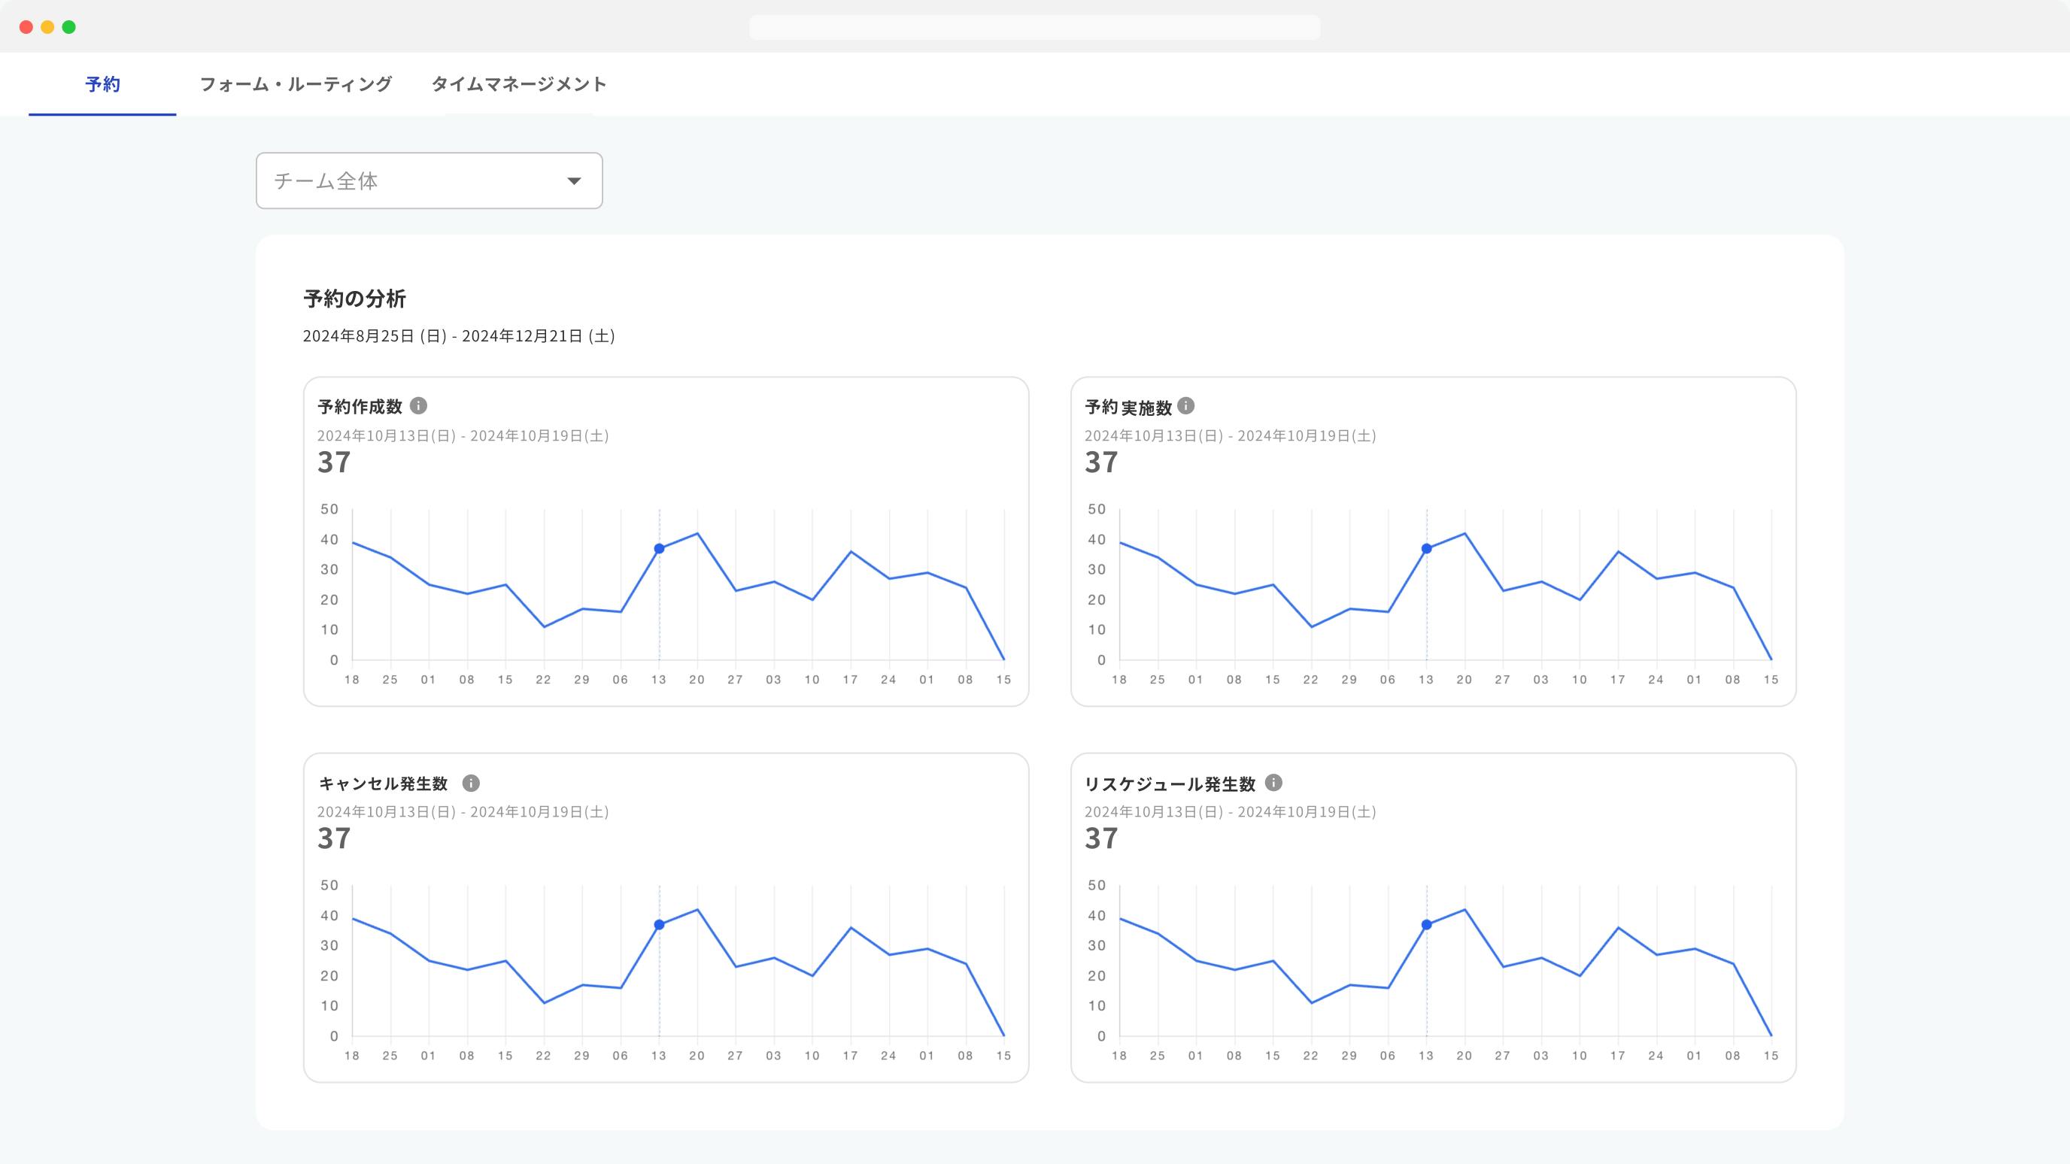
Task: Click the 予約の分析 section heading
Action: tap(354, 299)
